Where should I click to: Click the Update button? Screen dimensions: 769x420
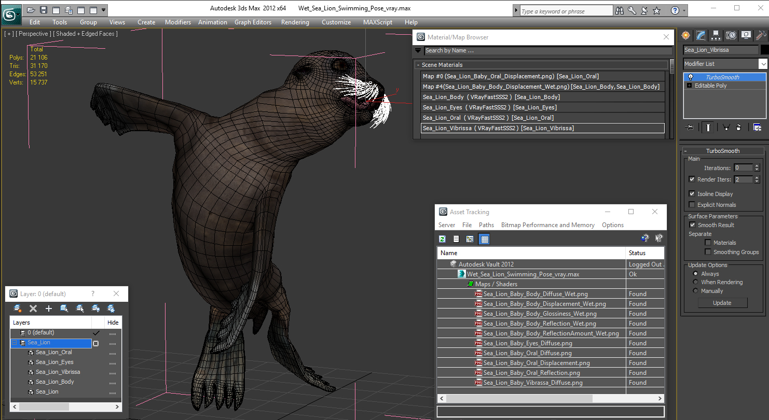tap(722, 303)
